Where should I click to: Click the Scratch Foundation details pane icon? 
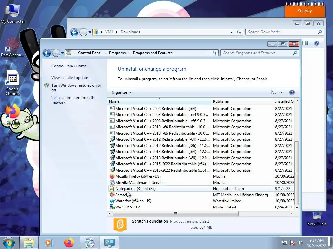pos(120,224)
